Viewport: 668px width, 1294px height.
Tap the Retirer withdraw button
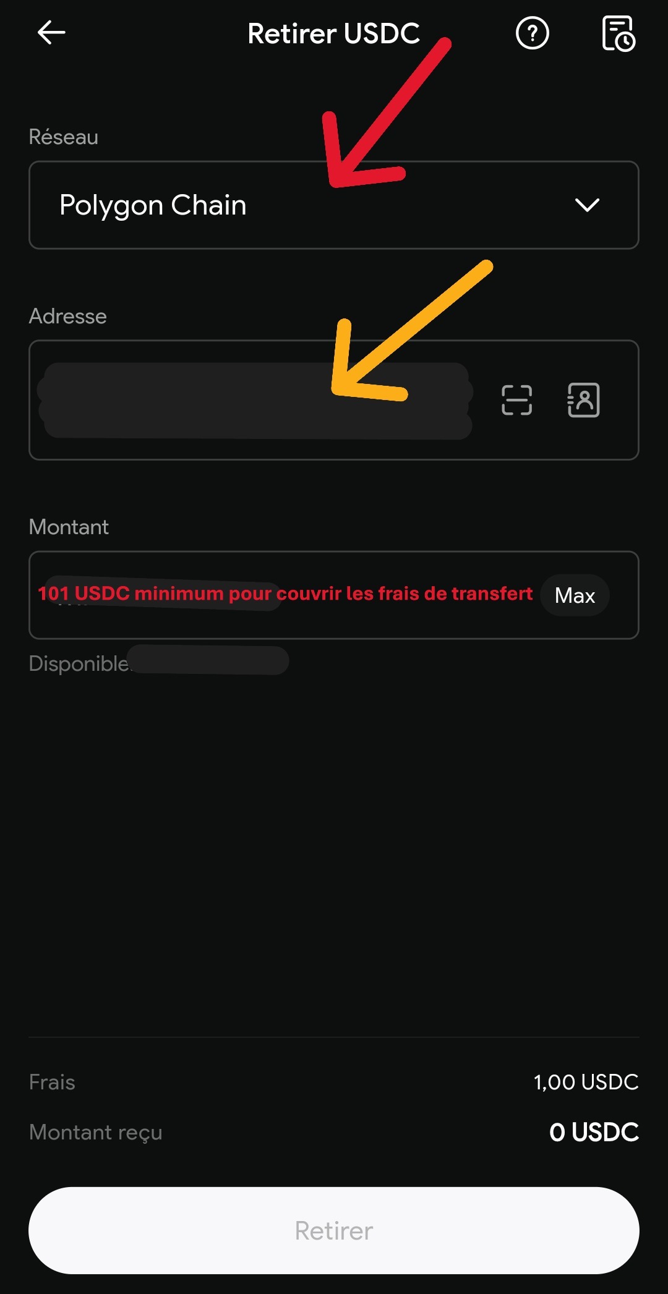(x=334, y=1230)
